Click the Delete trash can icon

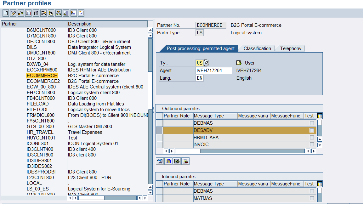pos(36,13)
